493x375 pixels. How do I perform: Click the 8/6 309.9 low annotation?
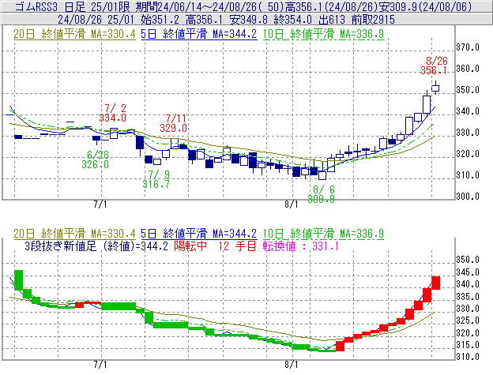pos(321,194)
